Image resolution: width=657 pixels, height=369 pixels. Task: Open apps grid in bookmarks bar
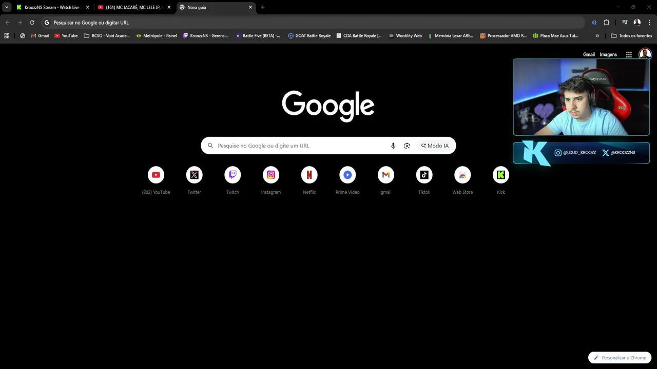[7, 36]
